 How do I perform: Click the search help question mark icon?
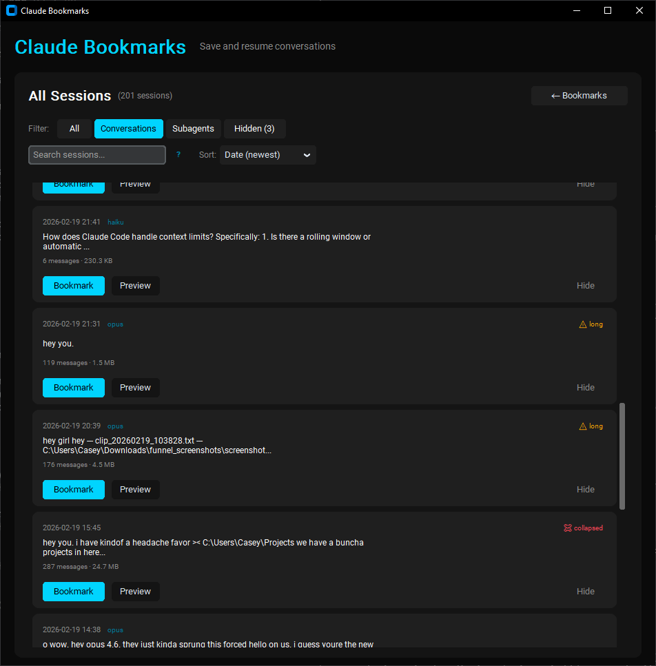click(178, 155)
